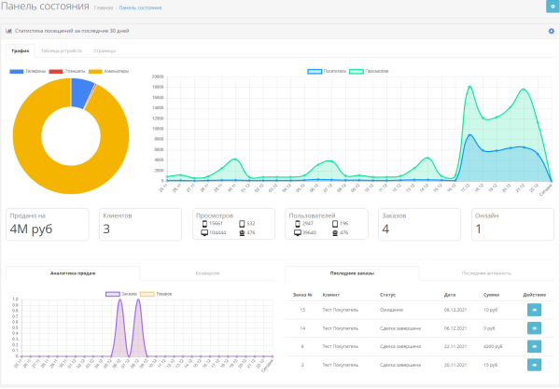This screenshot has height=389, width=560.
Task: Switch to the Таблица устройств tab
Action: click(62, 50)
